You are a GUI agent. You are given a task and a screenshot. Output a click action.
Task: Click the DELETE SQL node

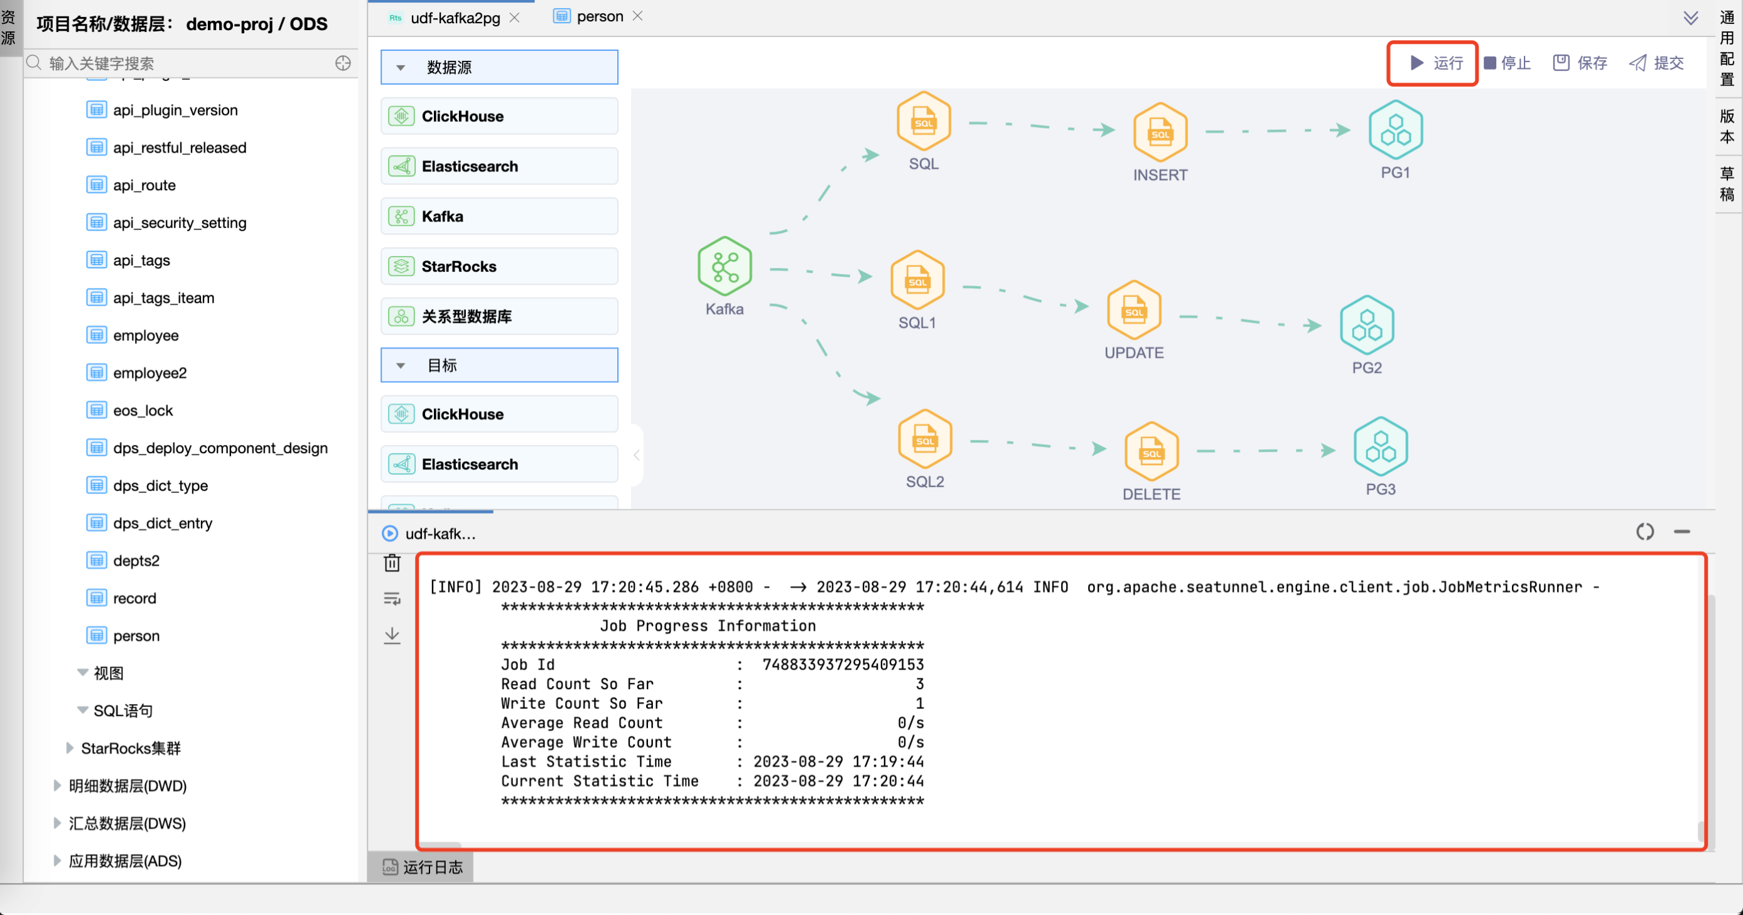pos(1151,451)
